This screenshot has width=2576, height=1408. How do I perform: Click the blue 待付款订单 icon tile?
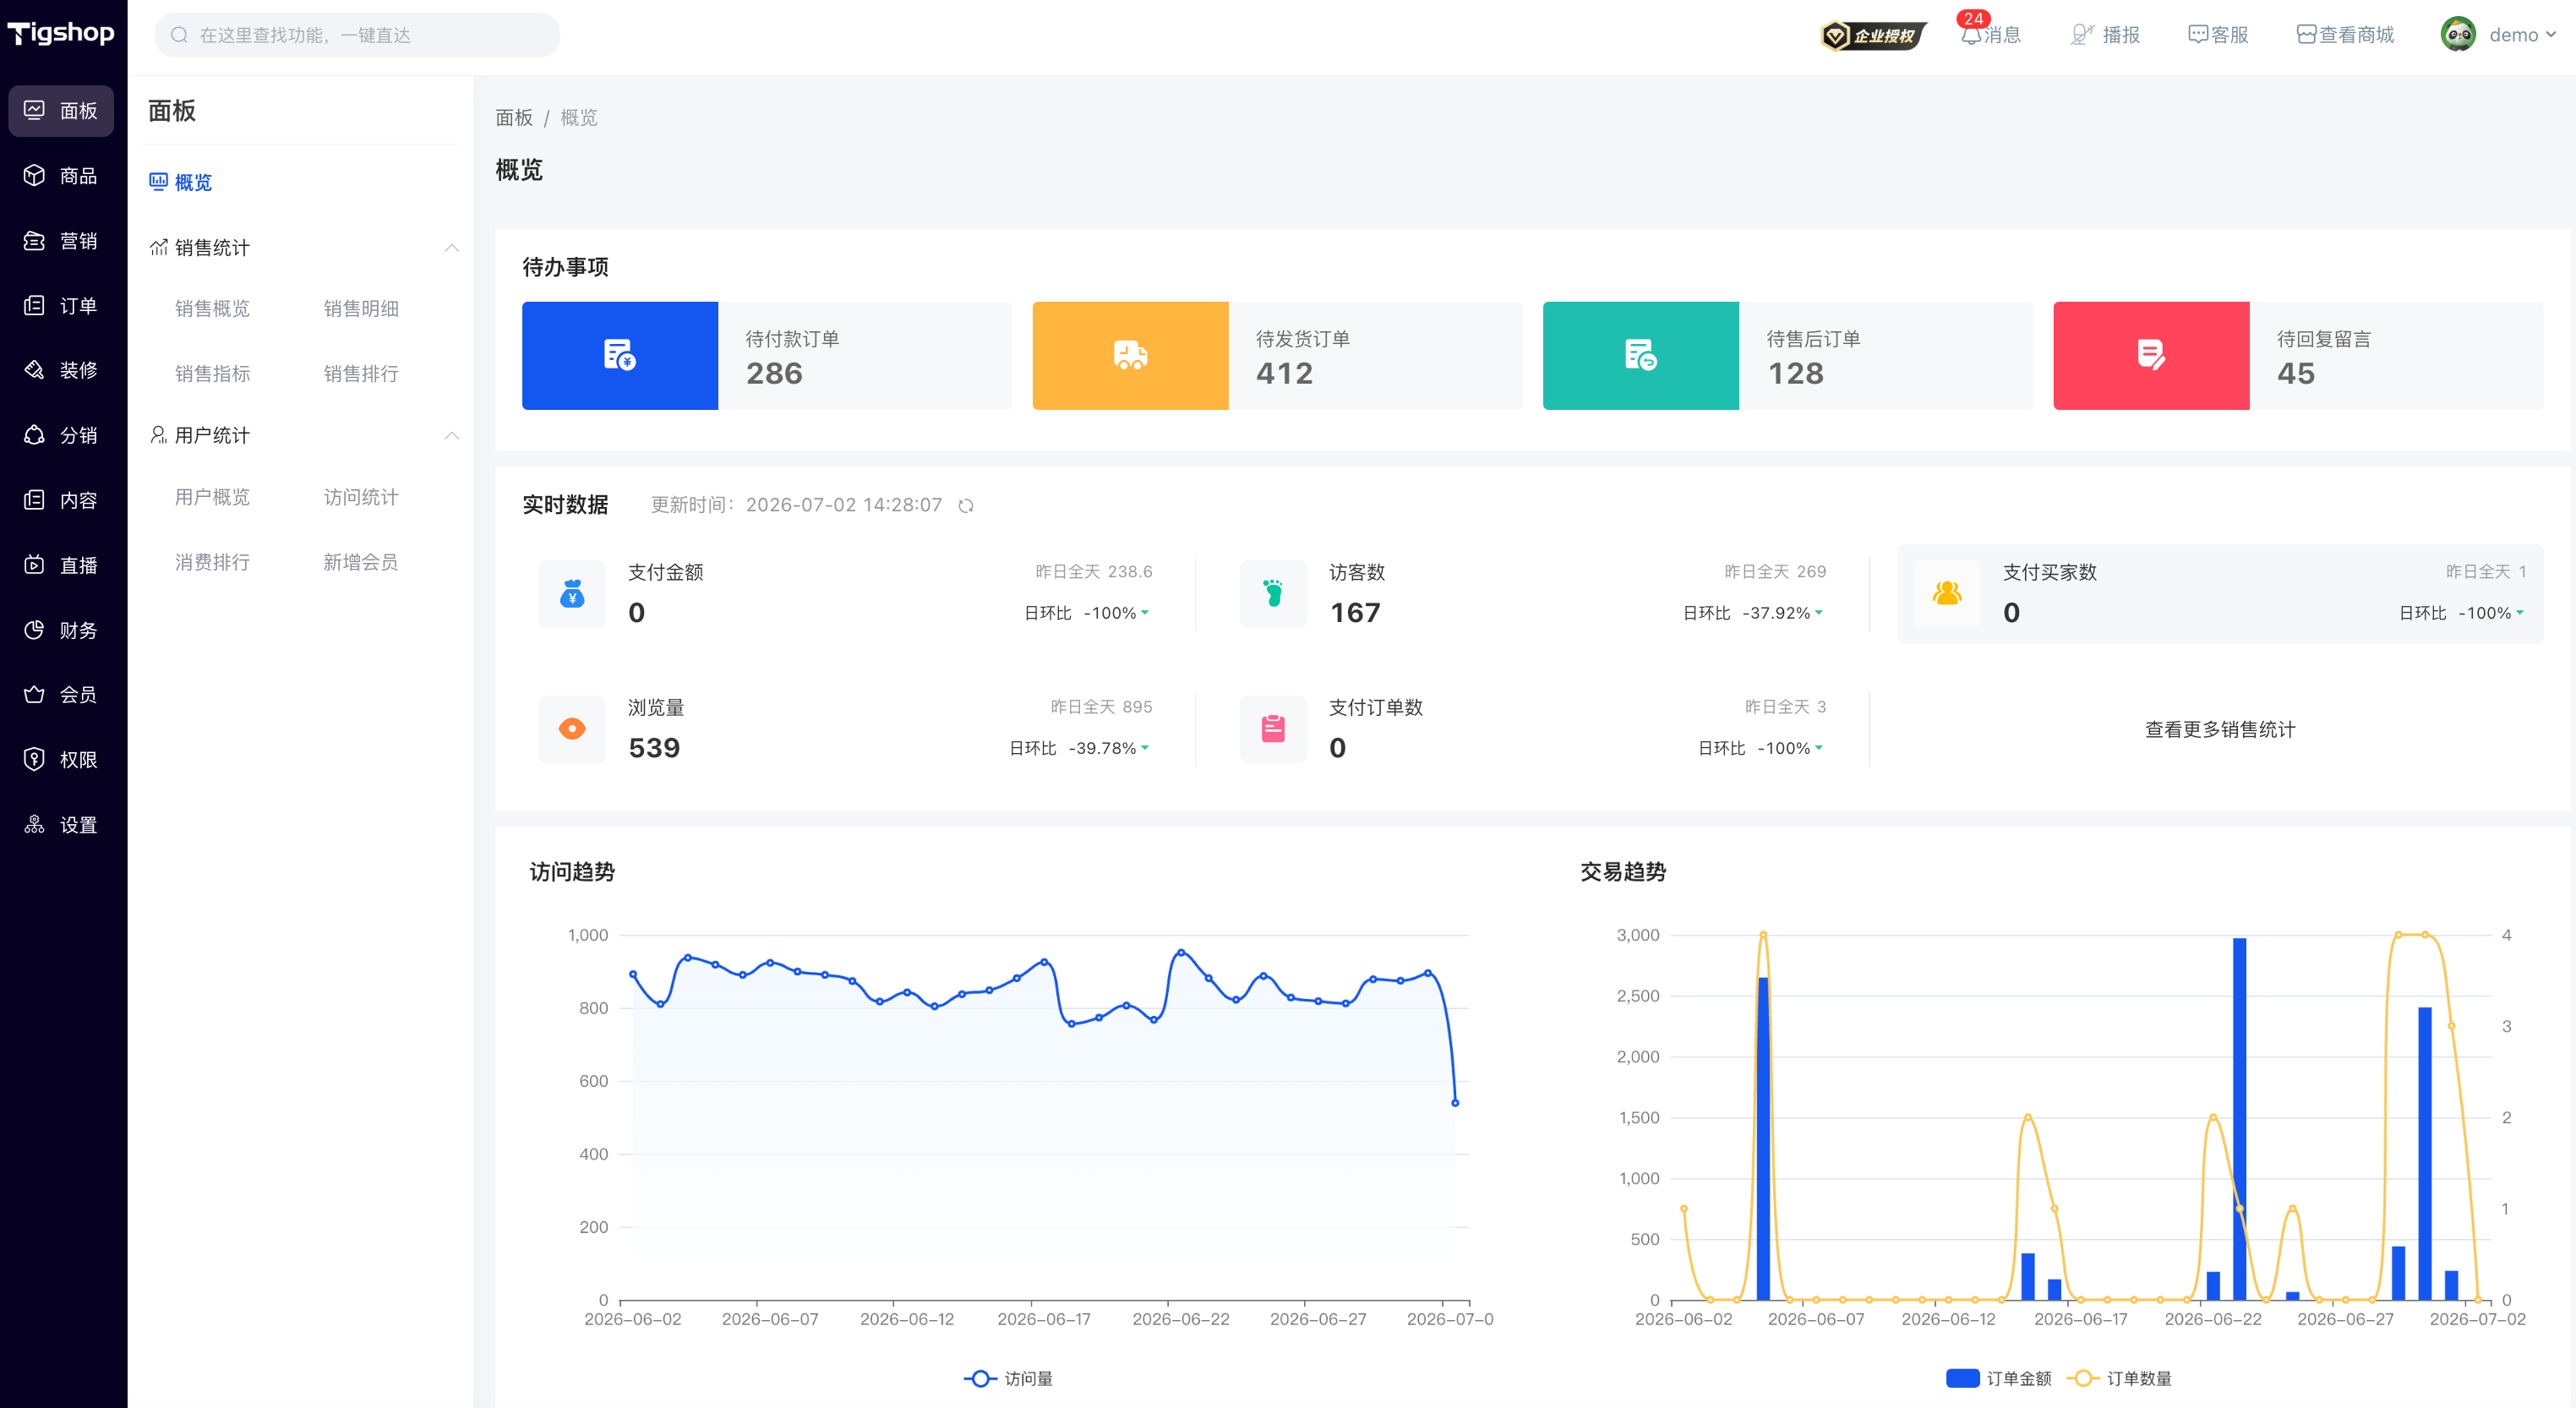(x=620, y=355)
